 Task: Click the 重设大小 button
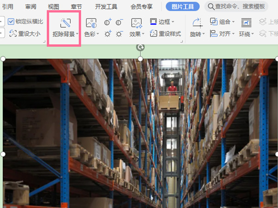(25, 33)
